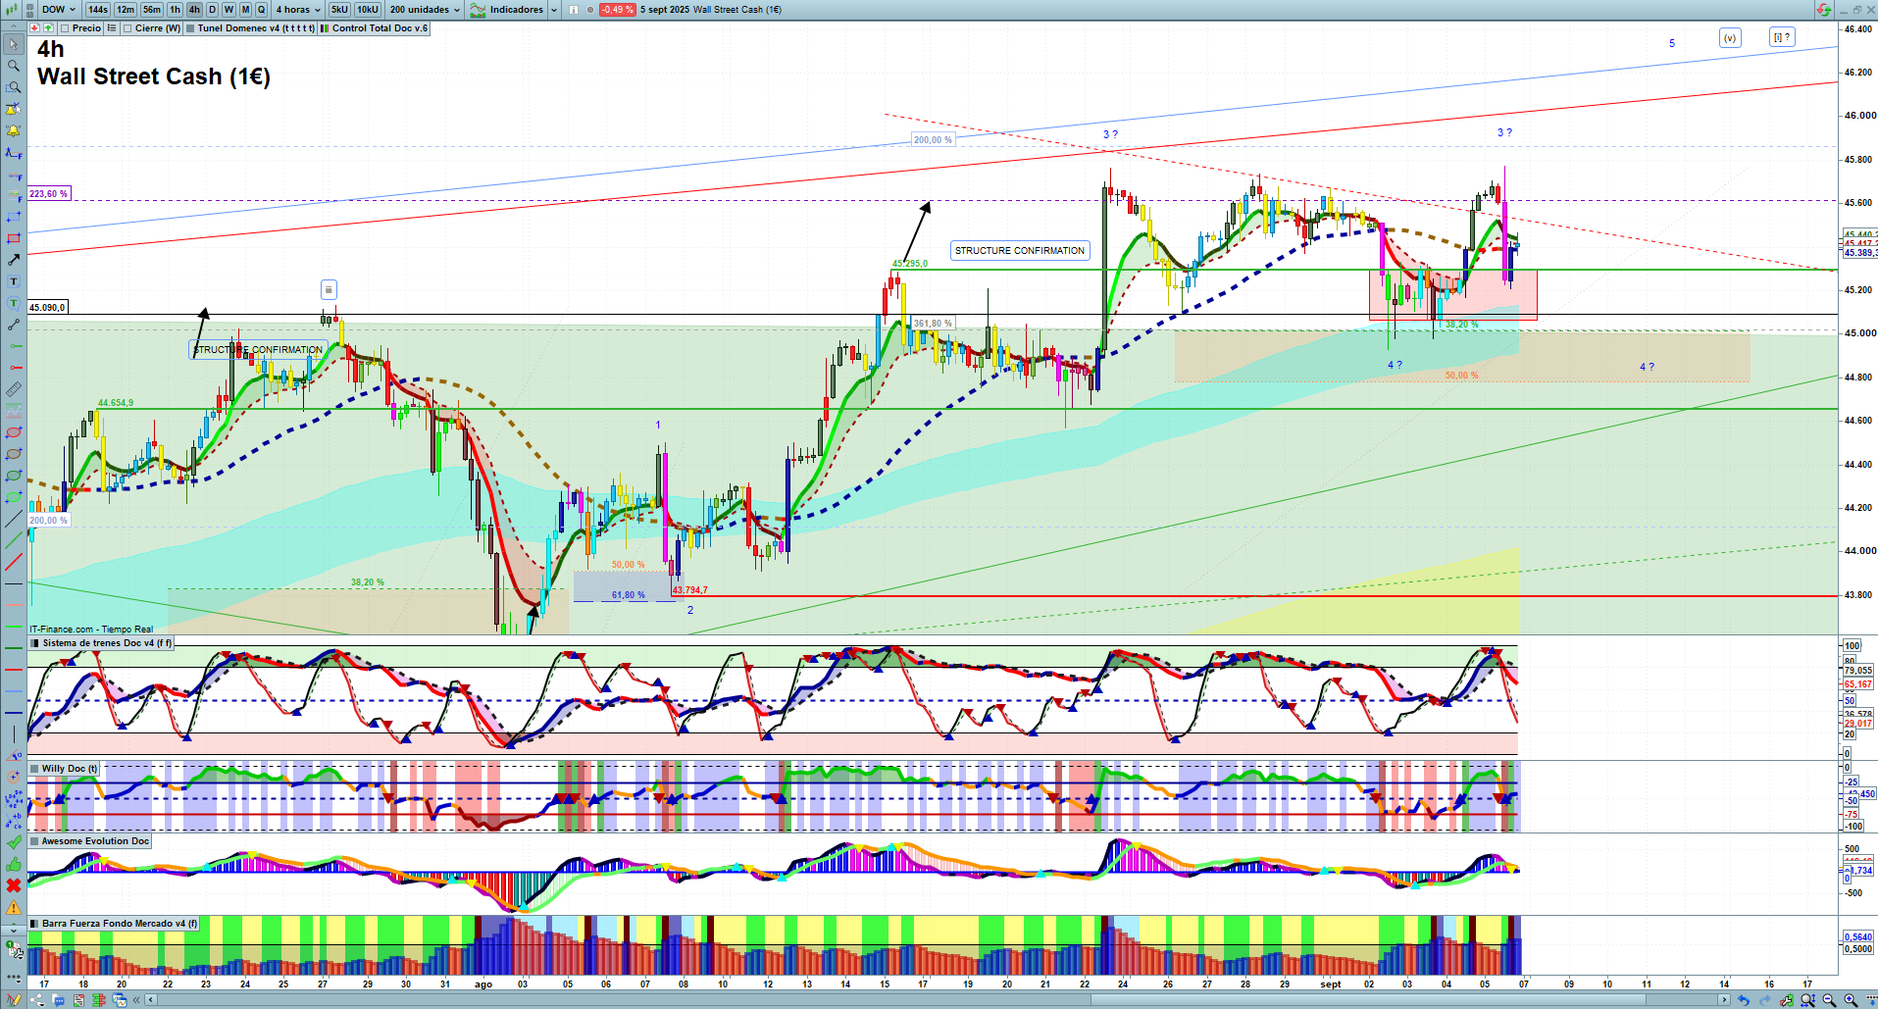This screenshot has height=1009, width=1878.
Task: Toggle the grey circle before -0,49 %
Action: pos(590,10)
